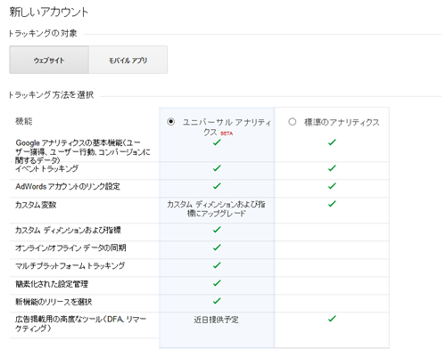
Task: Click checkmark for マルチプラットフォーム トラッキング
Action: point(217,265)
